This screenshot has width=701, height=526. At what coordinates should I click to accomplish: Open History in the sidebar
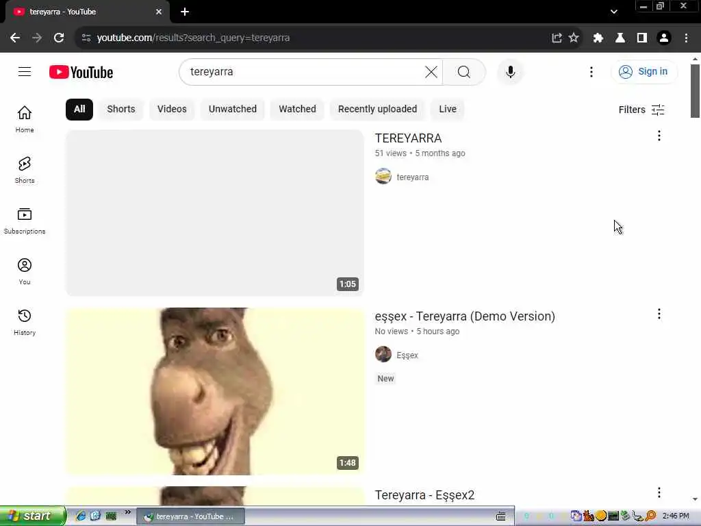(25, 322)
